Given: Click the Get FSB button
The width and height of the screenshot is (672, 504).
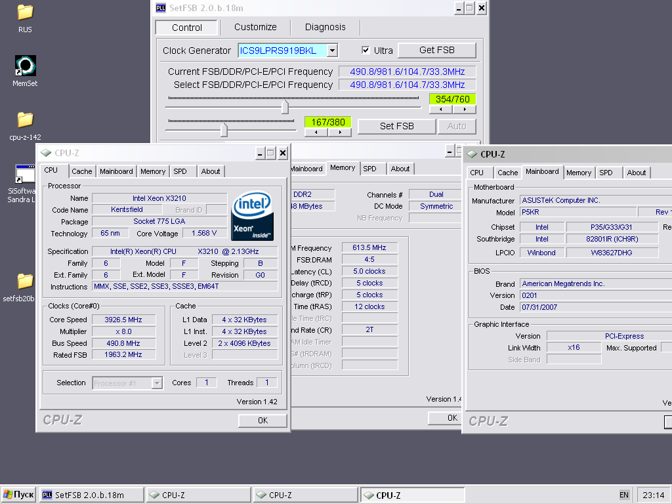Looking at the screenshot, I should click(437, 50).
